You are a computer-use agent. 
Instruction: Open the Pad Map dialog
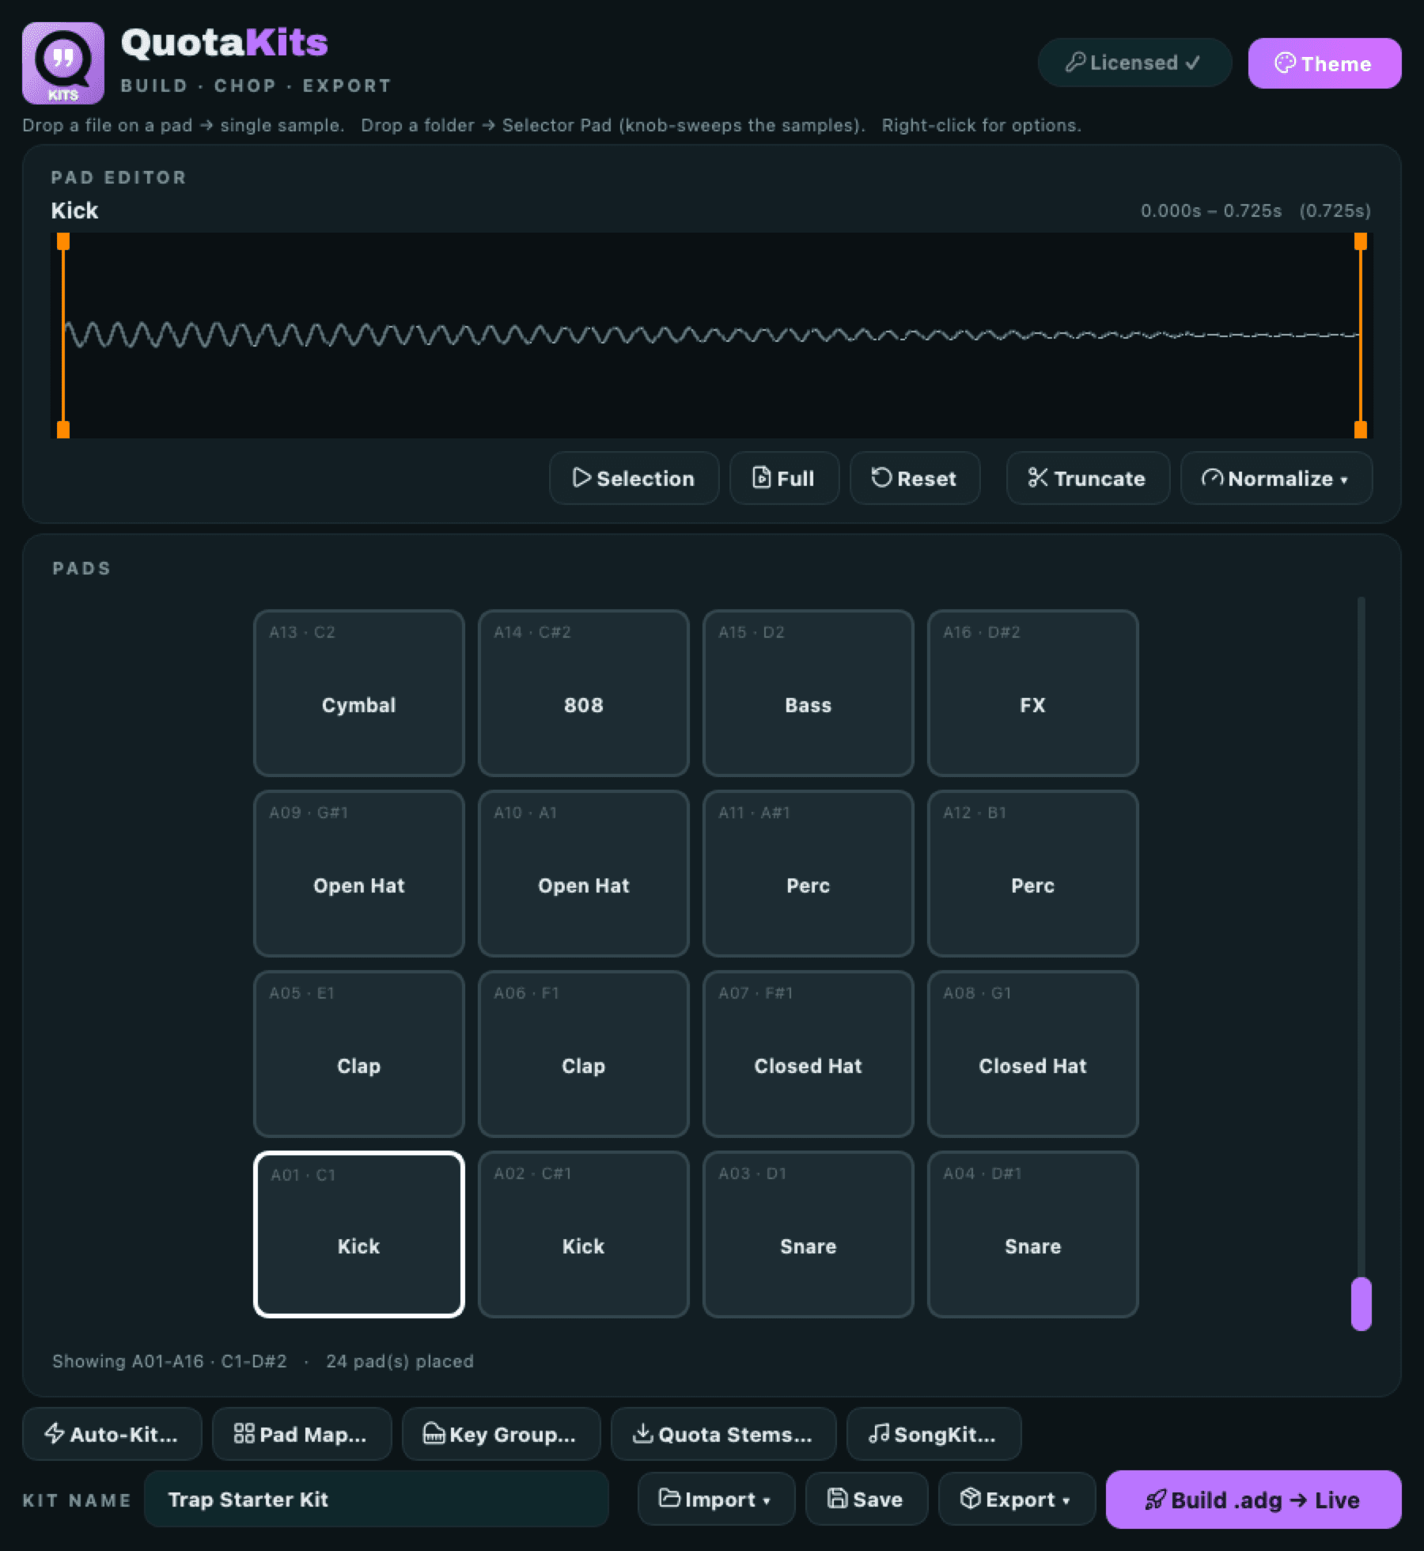coord(301,1434)
